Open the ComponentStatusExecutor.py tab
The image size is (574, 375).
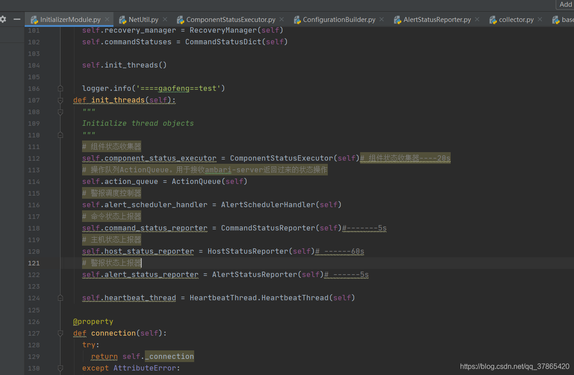tap(230, 20)
